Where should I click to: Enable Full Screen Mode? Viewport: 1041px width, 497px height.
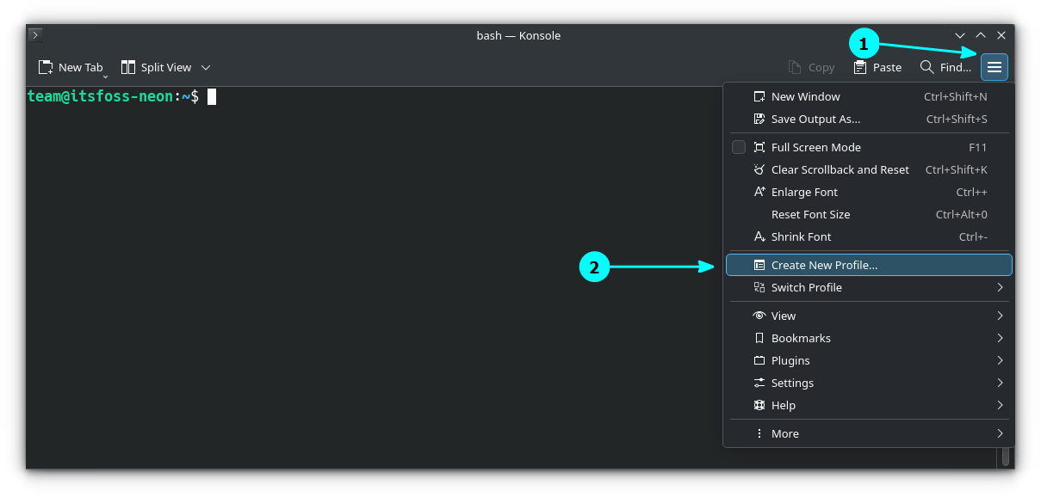[815, 147]
